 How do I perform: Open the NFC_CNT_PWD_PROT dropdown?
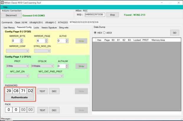[x=50, y=76]
